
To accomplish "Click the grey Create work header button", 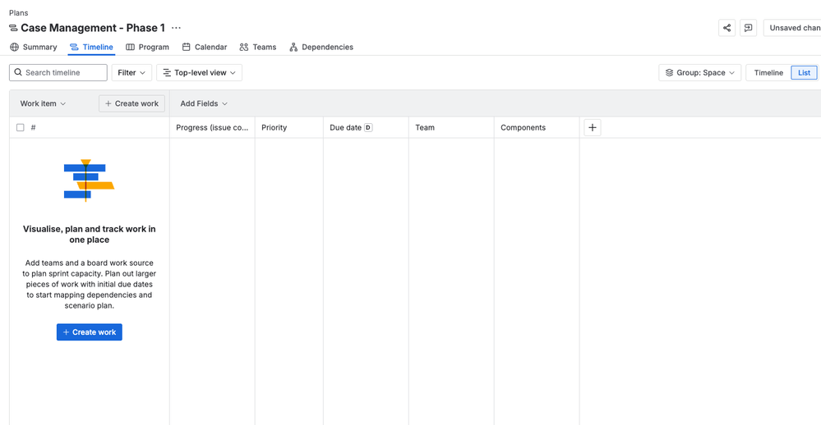I will click(132, 103).
